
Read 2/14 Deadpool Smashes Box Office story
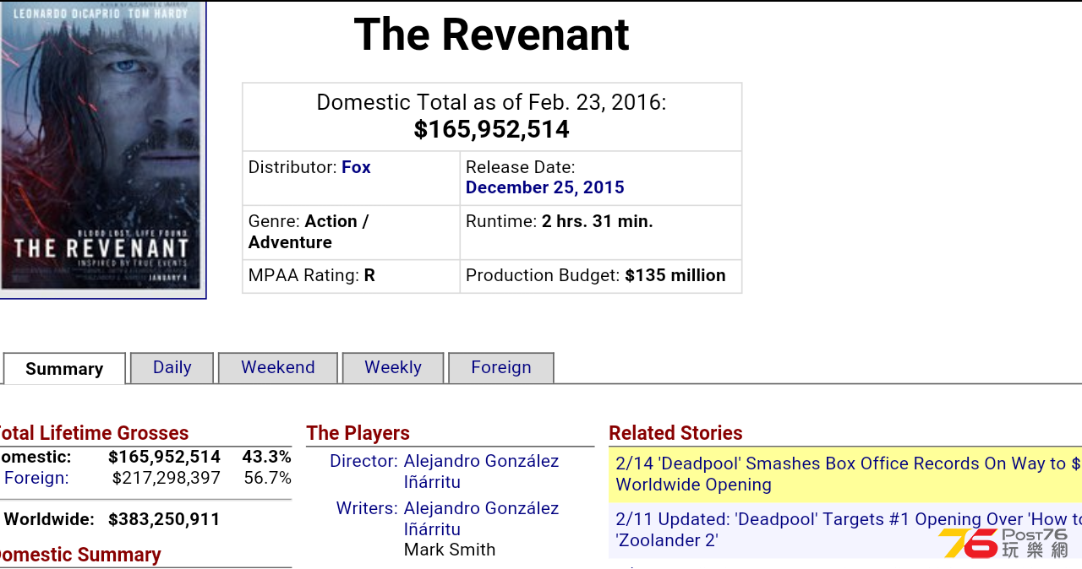845,474
